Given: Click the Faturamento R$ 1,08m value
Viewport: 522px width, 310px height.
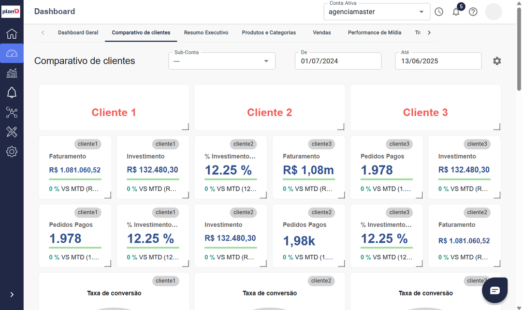Looking at the screenshot, I should point(308,170).
